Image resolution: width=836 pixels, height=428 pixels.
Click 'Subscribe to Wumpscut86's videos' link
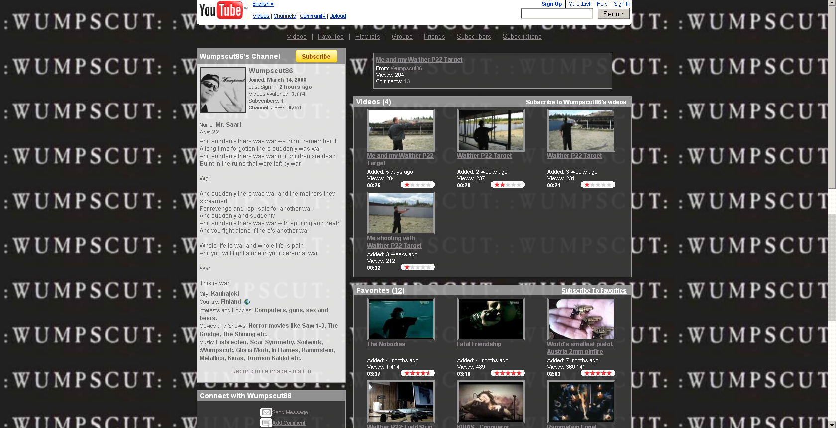[x=576, y=102]
